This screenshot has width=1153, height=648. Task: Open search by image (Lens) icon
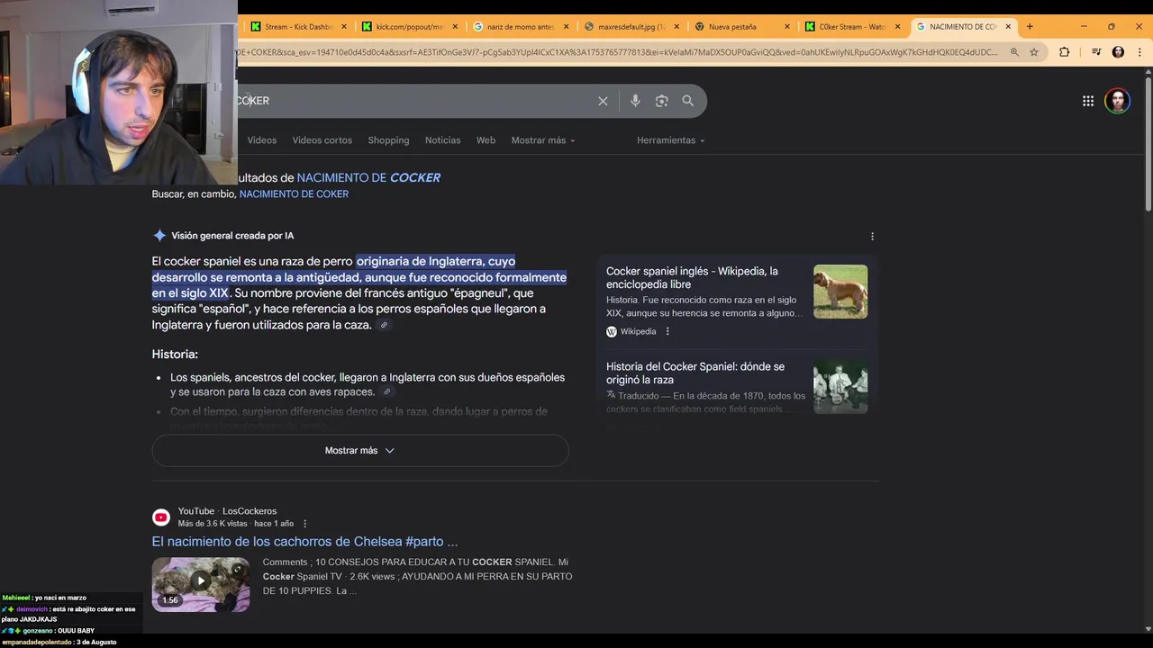tap(661, 101)
